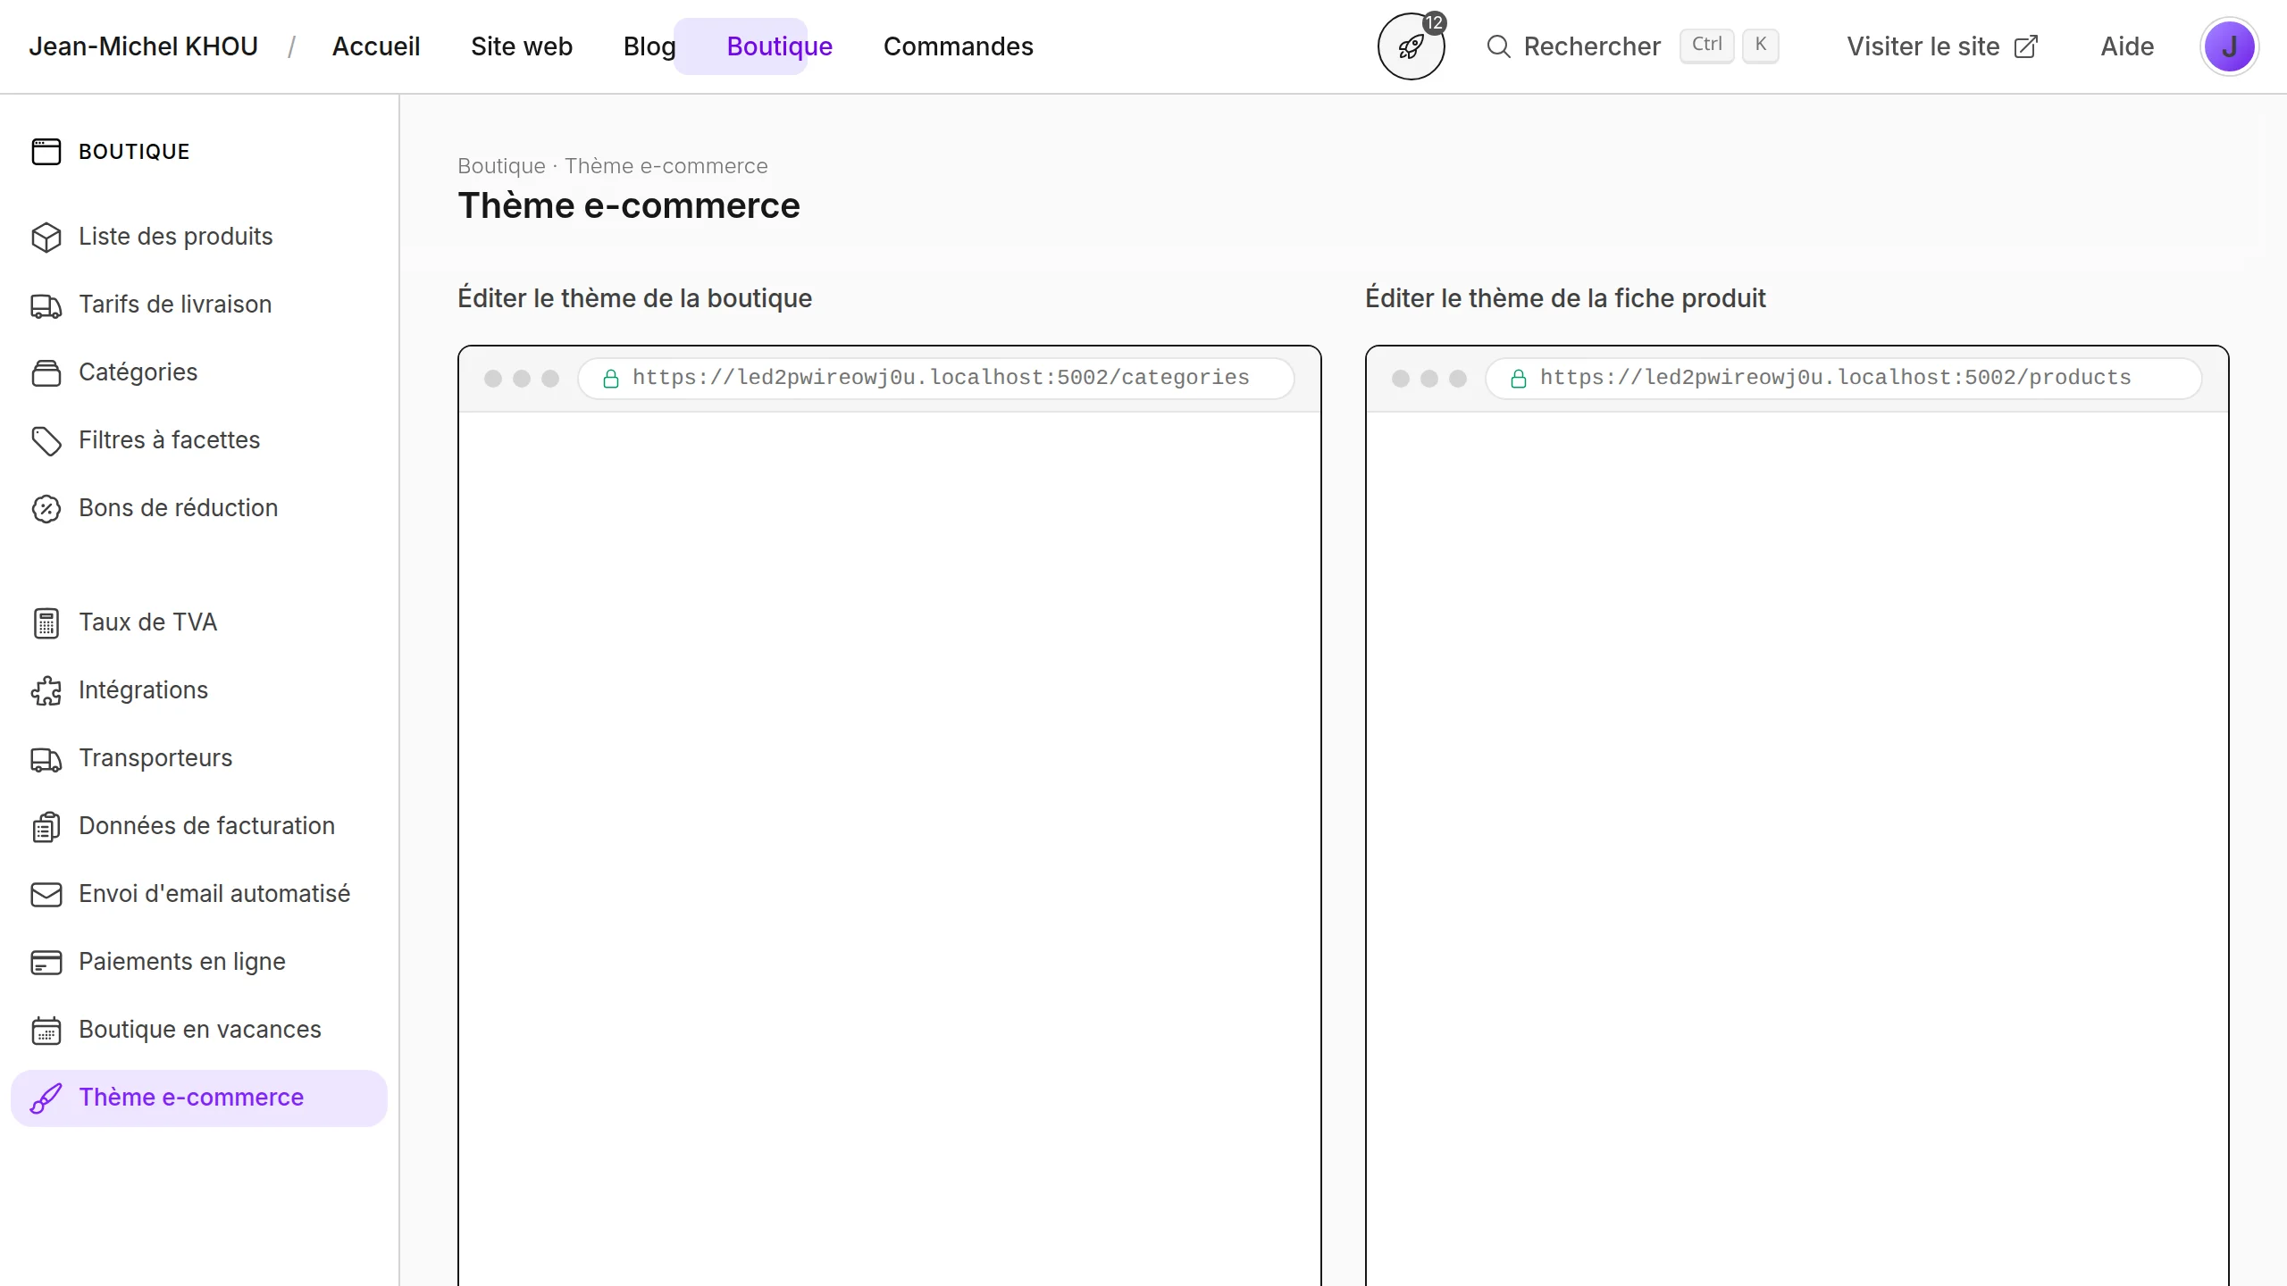Click the truck icon for Tarifs de livraison
Viewport: 2287px width, 1286px height.
pyautogui.click(x=46, y=305)
